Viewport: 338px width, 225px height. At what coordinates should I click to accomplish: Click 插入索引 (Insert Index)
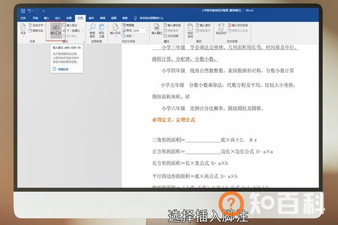coord(203,25)
